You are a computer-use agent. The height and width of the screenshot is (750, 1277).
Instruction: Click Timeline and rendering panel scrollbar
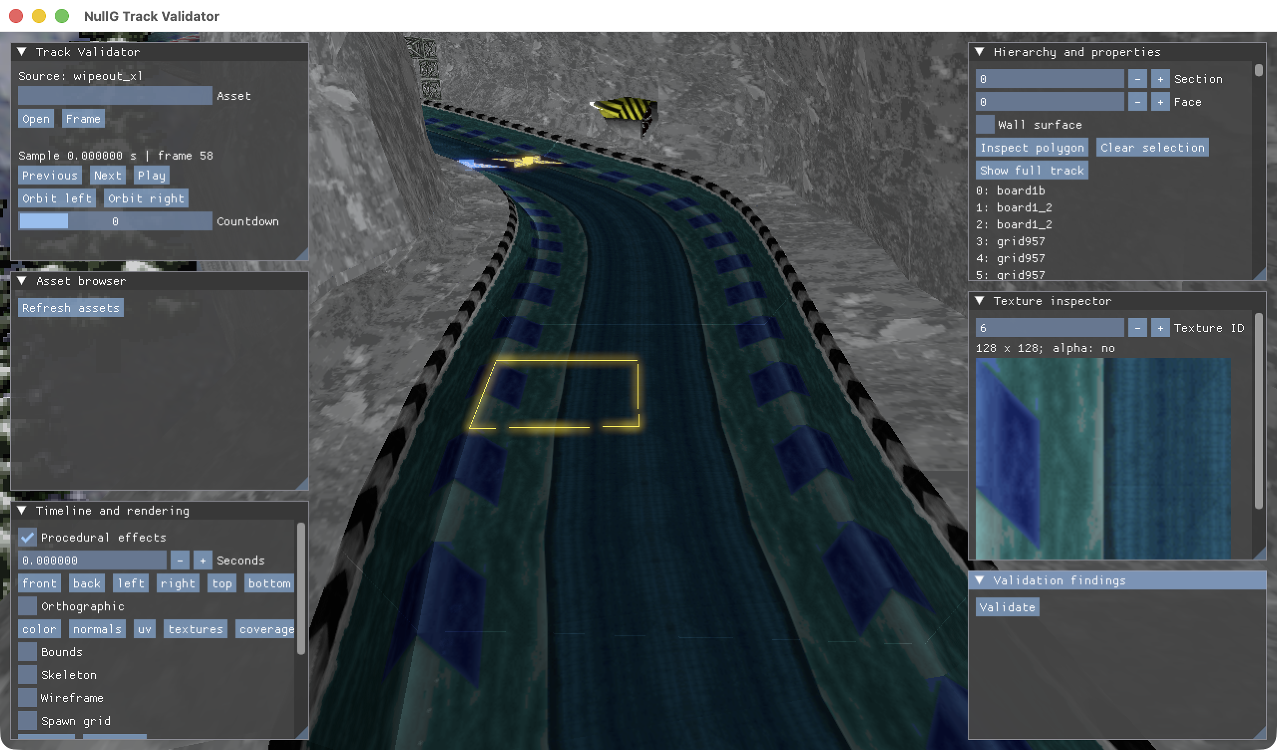[x=301, y=588]
